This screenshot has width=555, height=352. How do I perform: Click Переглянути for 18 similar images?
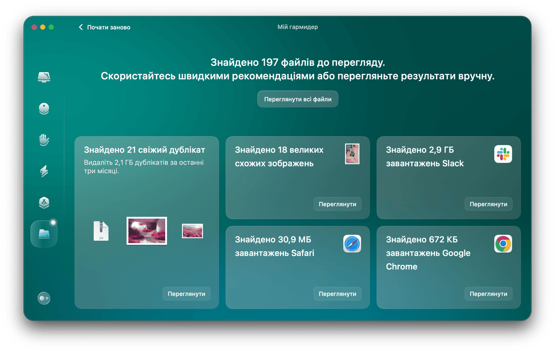pos(337,204)
